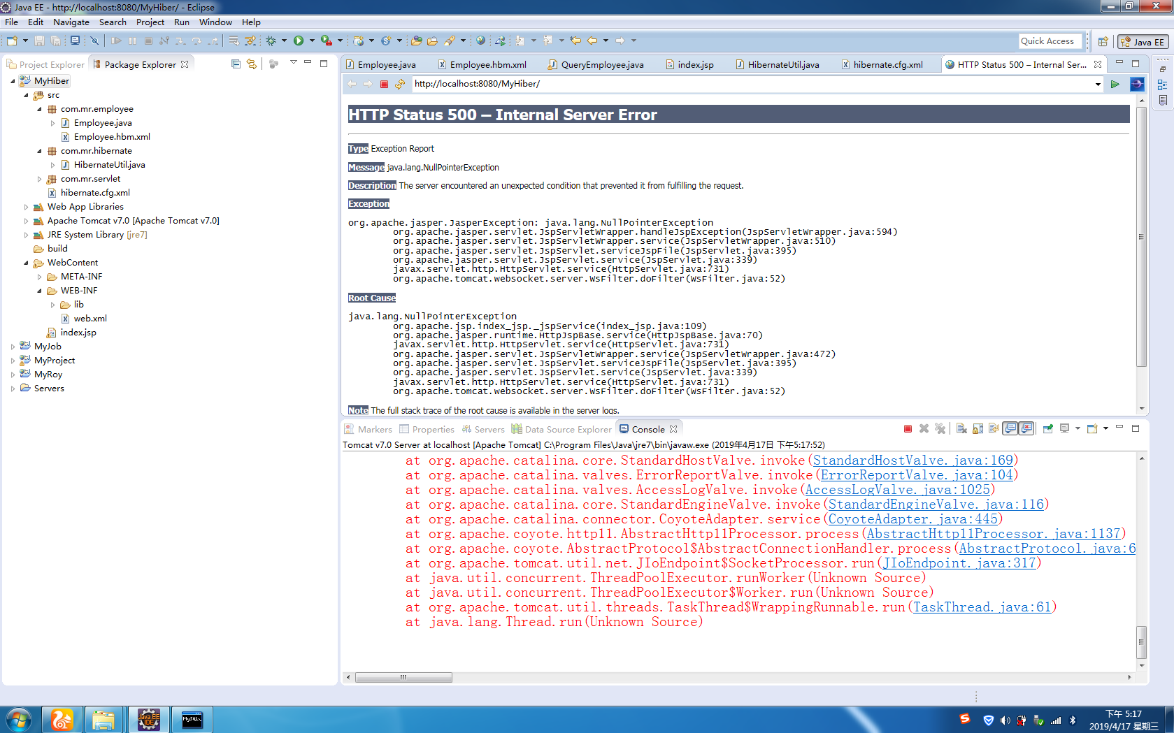This screenshot has width=1174, height=733.
Task: Toggle the Pin Console button
Action: [x=1048, y=428]
